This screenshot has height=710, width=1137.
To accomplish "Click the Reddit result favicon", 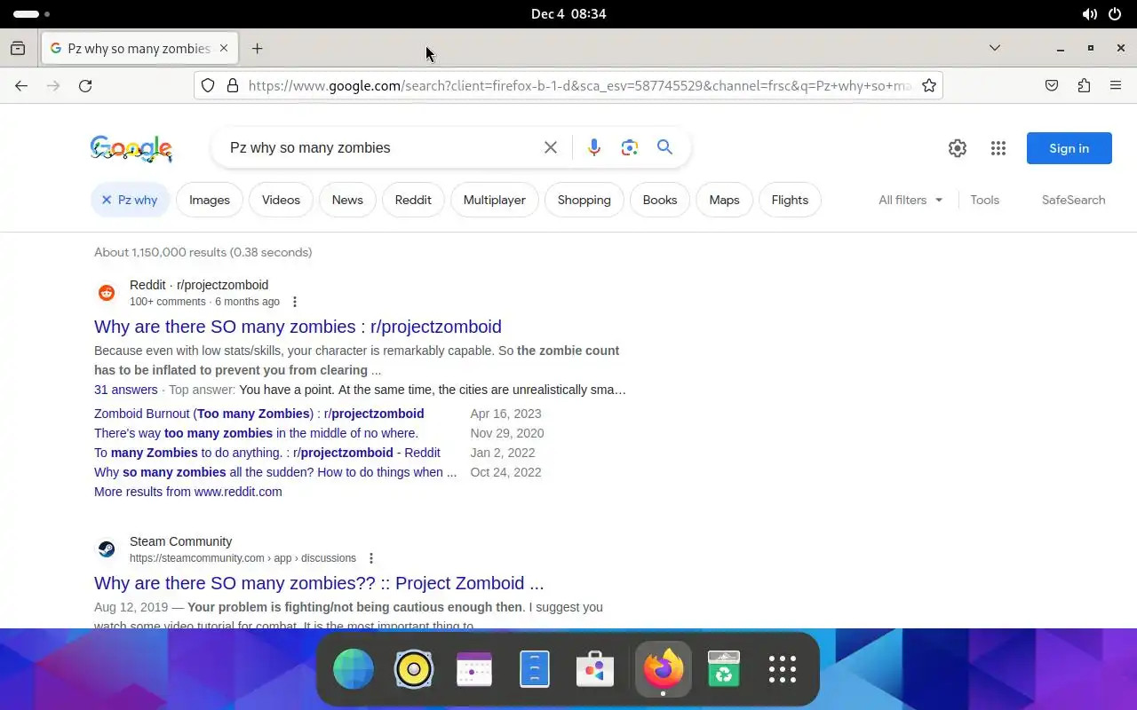I will pyautogui.click(x=107, y=293).
